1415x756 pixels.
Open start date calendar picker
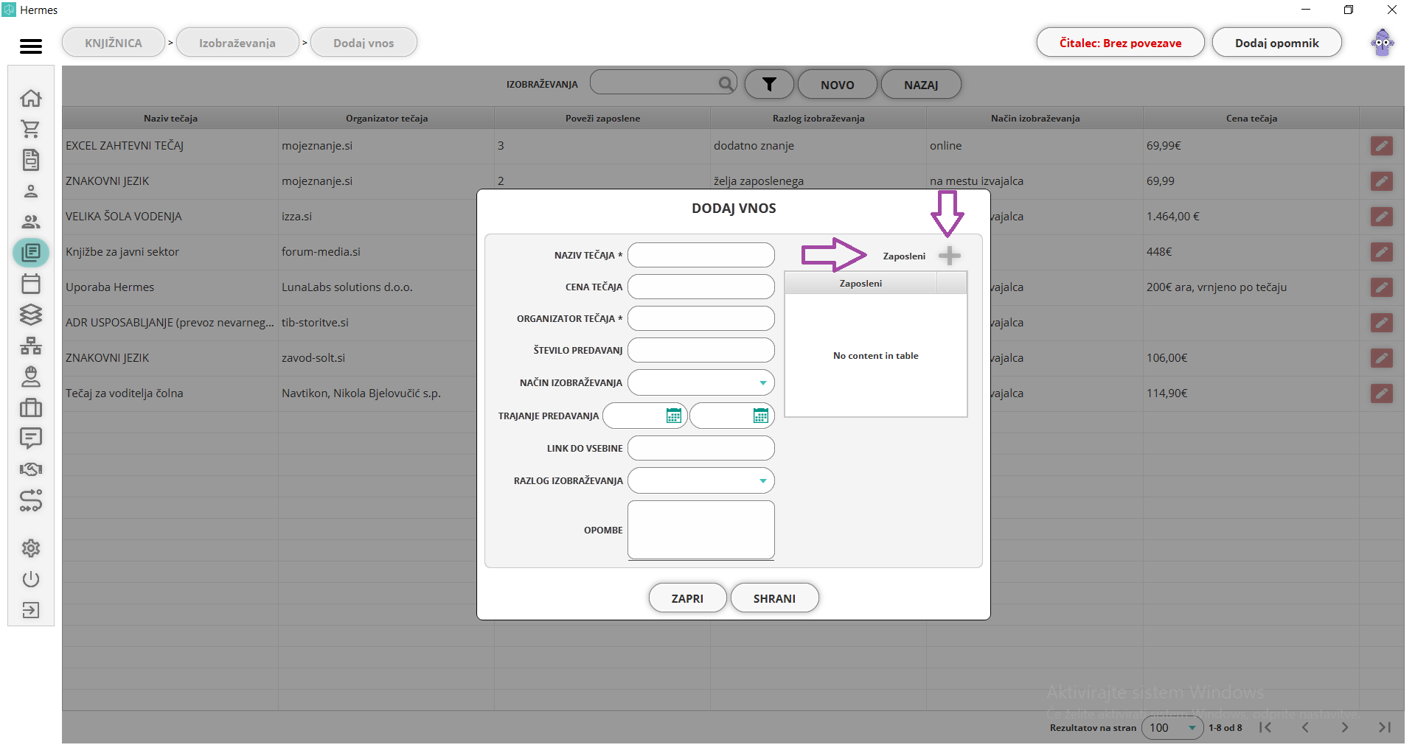pyautogui.click(x=673, y=416)
